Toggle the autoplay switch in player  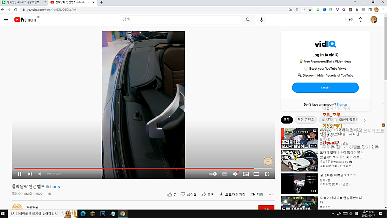pos(213,174)
